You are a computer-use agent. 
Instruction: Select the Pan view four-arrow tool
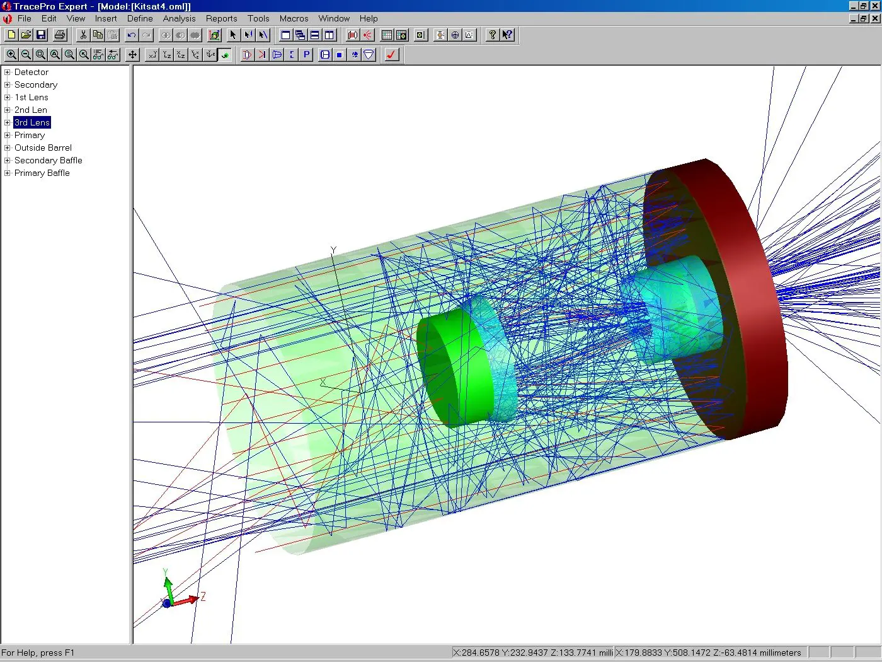point(132,55)
